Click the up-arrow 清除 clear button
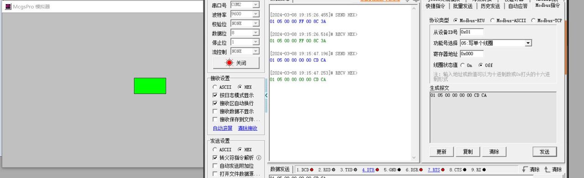The width and height of the screenshot is (584, 178). (x=553, y=169)
